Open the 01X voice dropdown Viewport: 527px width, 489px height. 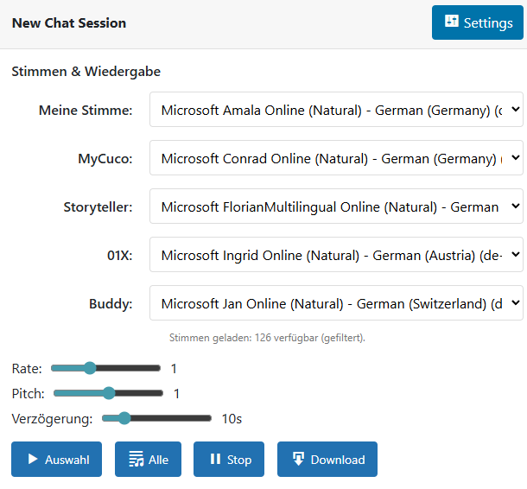[336, 255]
